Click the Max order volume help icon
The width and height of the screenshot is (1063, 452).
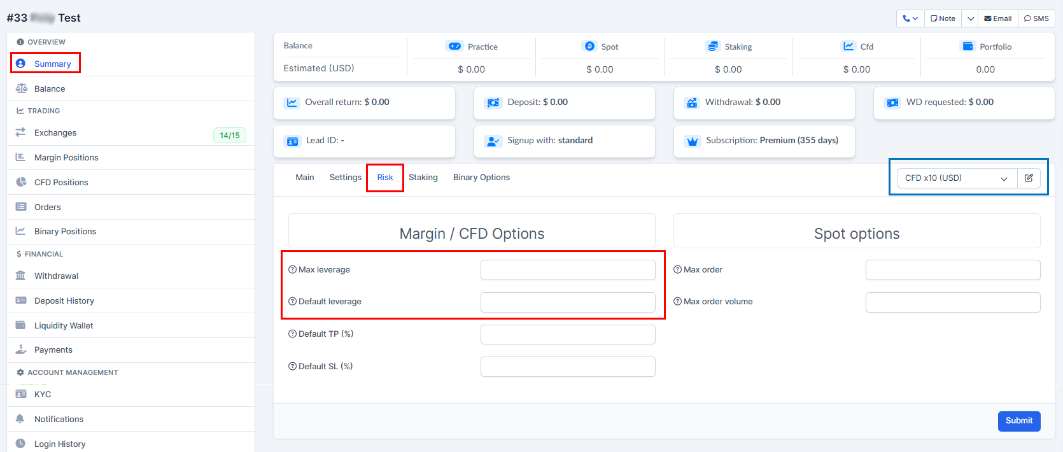coord(678,302)
